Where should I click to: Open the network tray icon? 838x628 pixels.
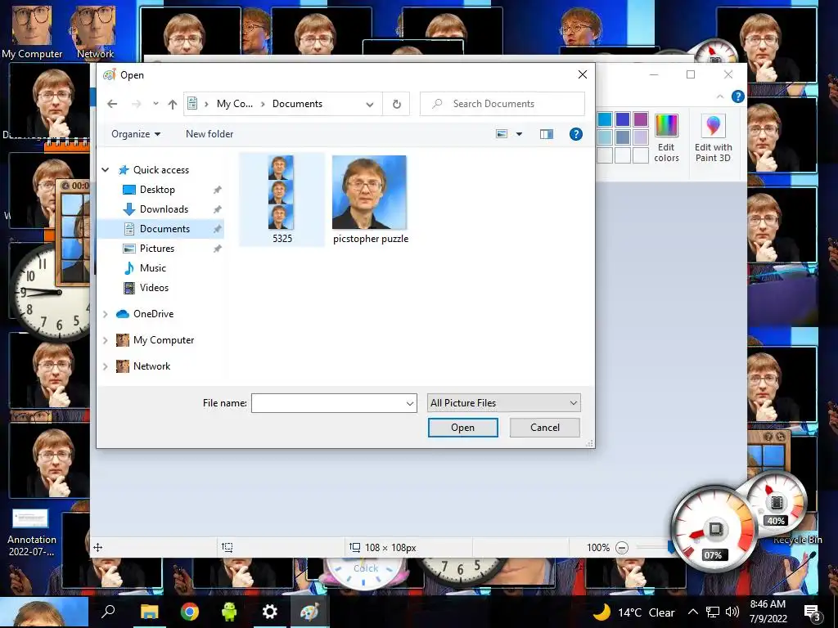(713, 612)
